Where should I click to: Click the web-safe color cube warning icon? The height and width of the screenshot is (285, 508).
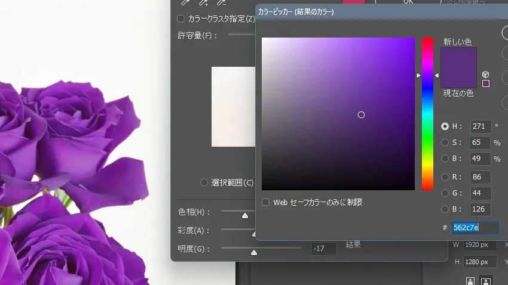(486, 74)
